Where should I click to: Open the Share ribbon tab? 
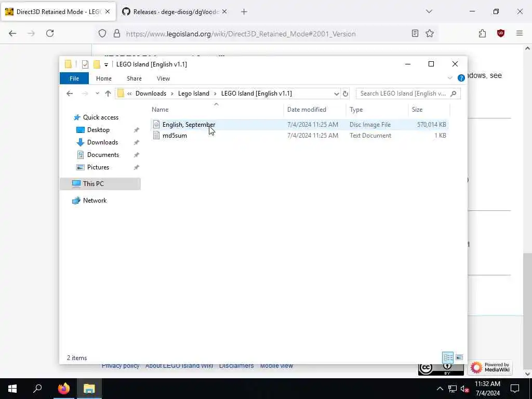click(134, 78)
